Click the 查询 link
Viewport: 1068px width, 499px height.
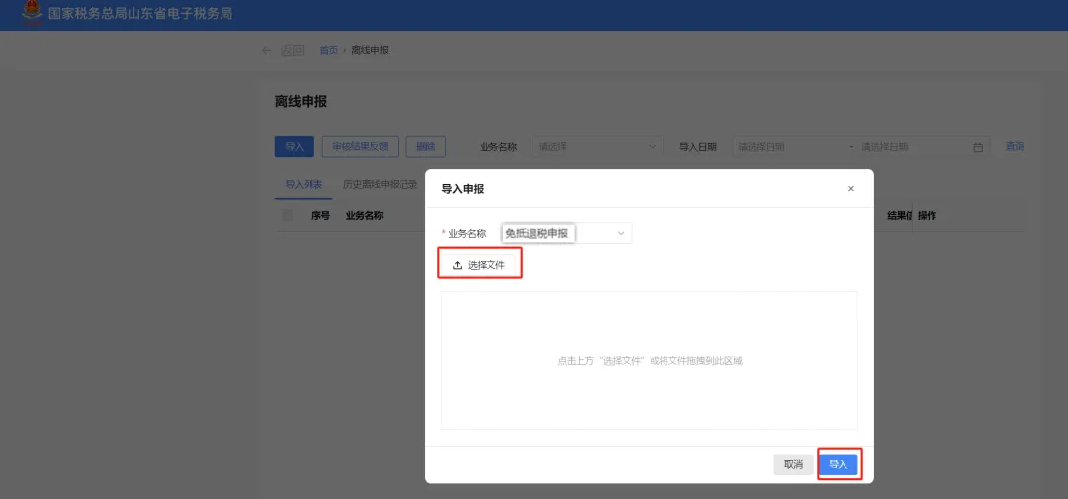(1015, 147)
